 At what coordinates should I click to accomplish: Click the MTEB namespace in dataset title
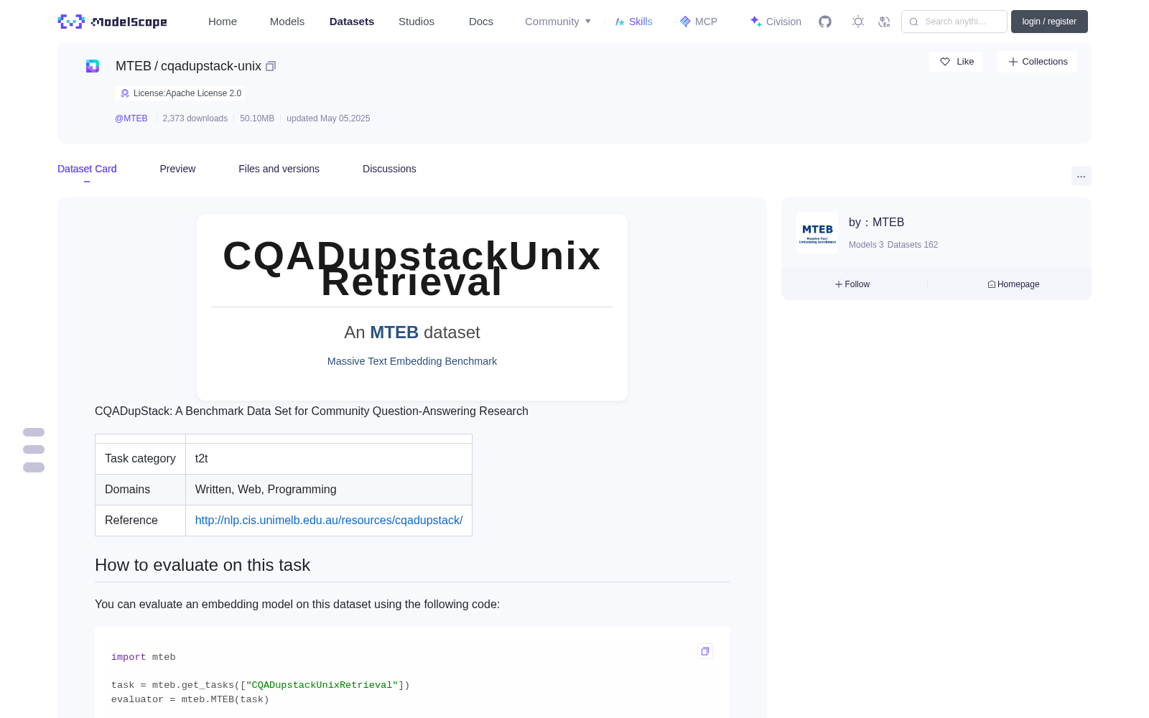tap(134, 66)
